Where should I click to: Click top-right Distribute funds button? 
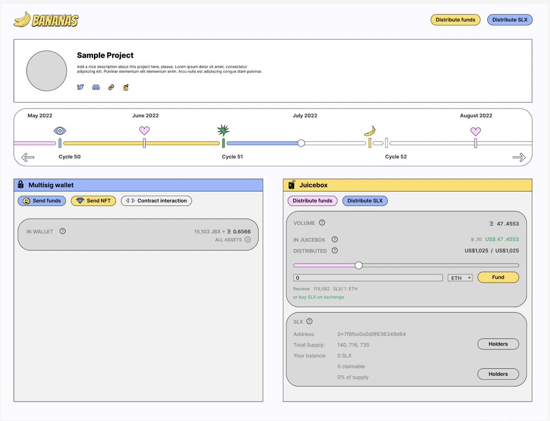coord(456,20)
